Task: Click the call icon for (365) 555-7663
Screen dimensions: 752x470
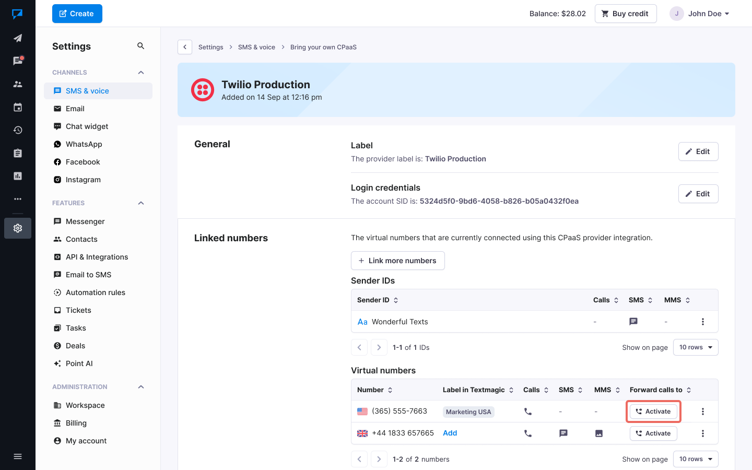Action: click(527, 412)
